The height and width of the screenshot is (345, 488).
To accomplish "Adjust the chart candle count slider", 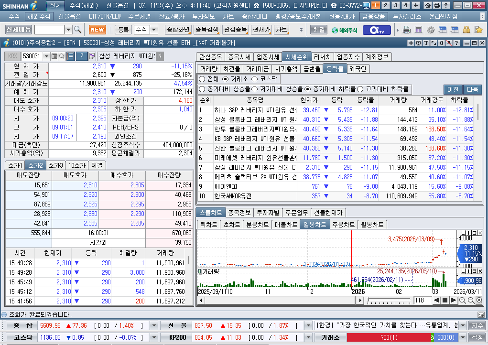I will pyautogui.click(x=389, y=301).
